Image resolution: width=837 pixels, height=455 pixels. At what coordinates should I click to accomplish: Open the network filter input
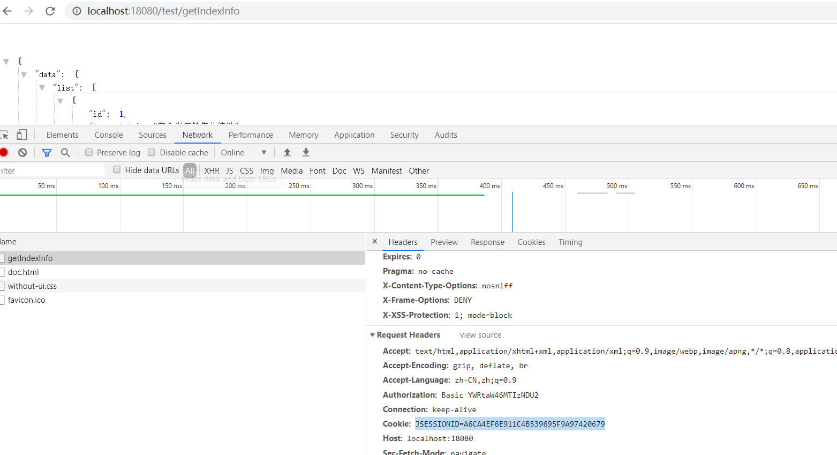click(x=47, y=152)
